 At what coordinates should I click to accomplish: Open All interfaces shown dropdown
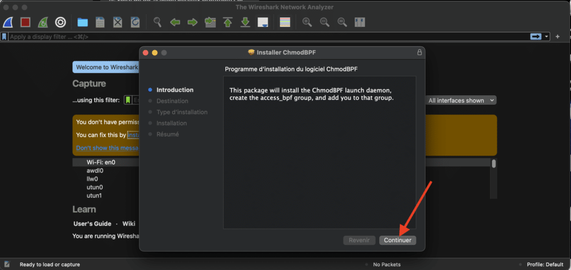coord(461,100)
